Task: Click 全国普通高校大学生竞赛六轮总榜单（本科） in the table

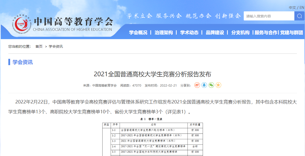Action: [x=148, y=130]
